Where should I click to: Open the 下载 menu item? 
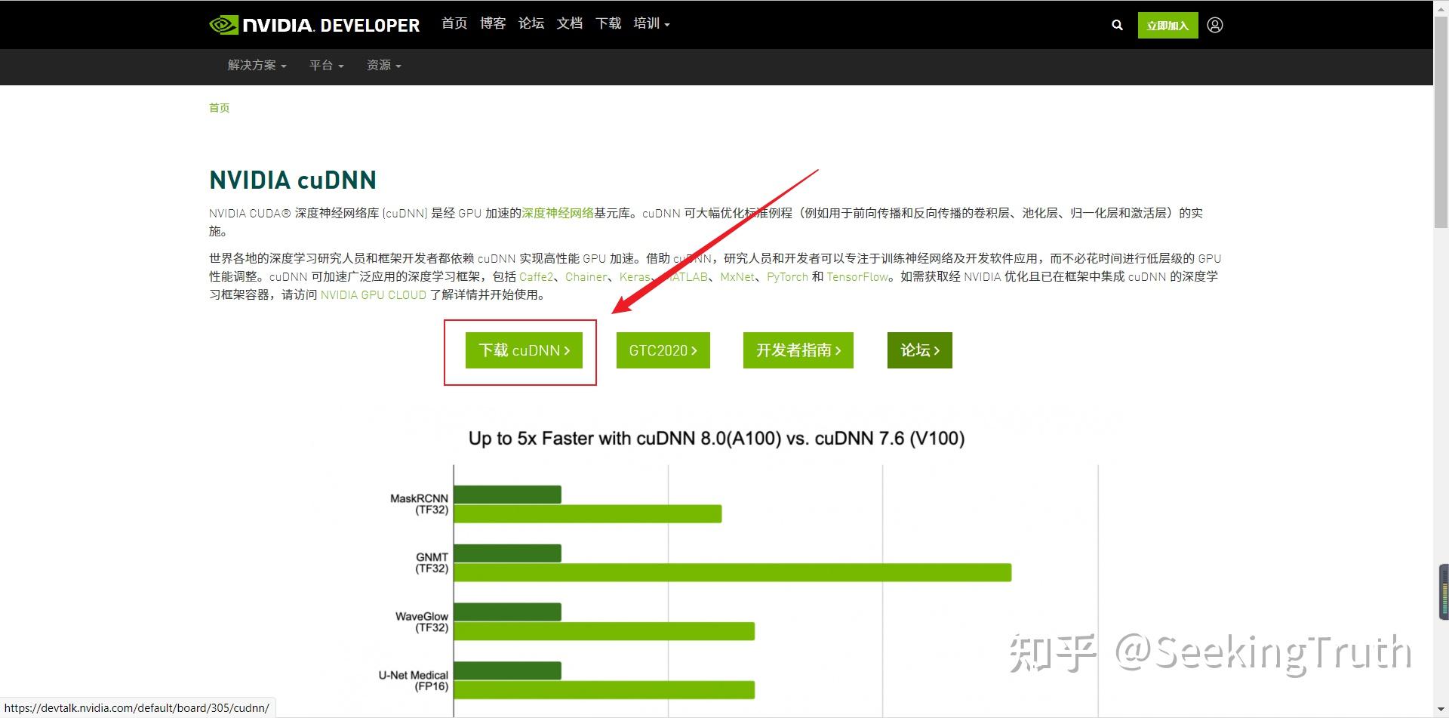(x=608, y=23)
